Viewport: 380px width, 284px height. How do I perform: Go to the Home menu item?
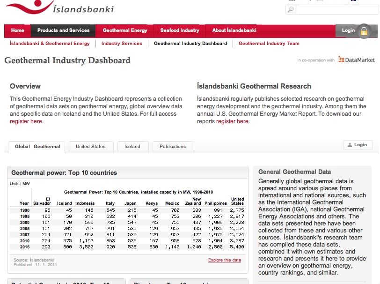(18, 30)
